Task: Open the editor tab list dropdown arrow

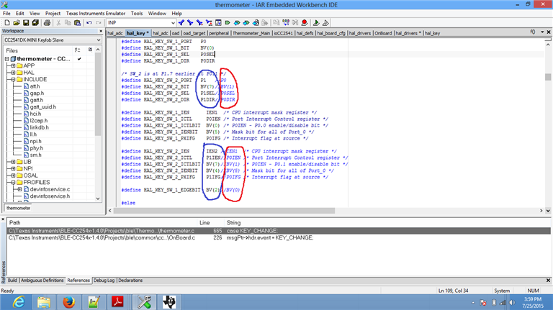Action: pos(542,32)
